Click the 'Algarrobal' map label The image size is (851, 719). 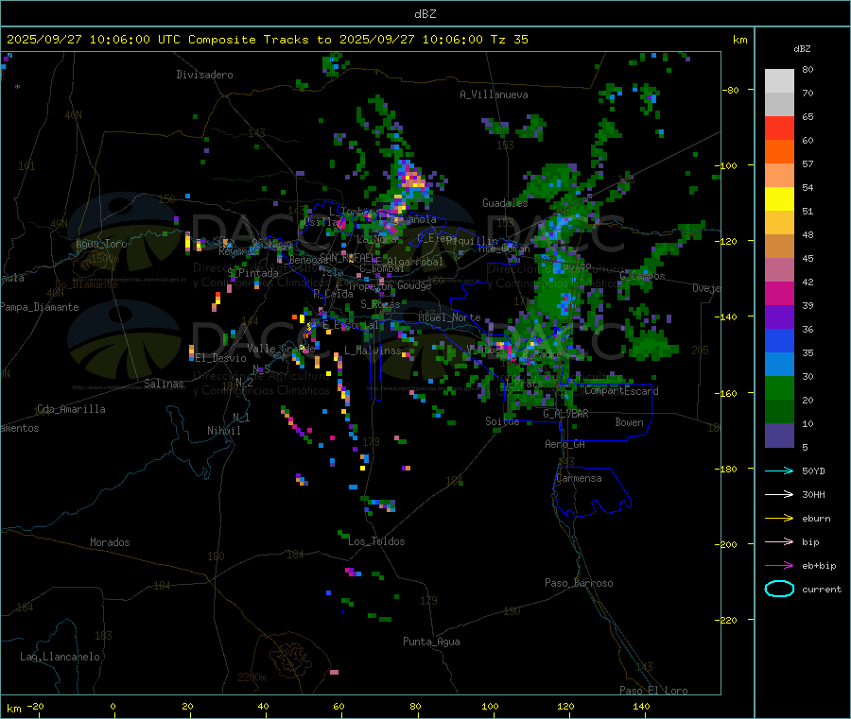[x=415, y=262]
